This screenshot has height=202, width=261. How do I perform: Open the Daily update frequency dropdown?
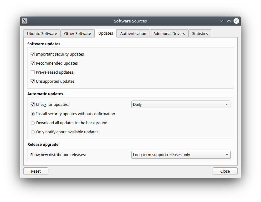point(181,105)
